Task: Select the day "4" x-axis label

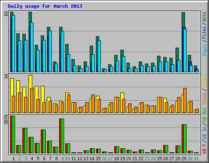Action: coord(32,159)
